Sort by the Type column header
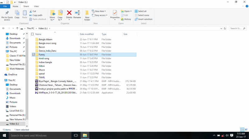 pyautogui.click(x=104, y=34)
